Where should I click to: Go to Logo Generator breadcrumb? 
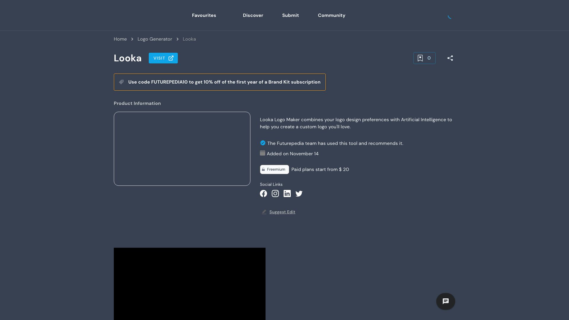(x=154, y=39)
